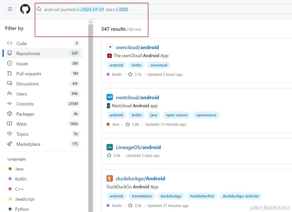Filter by JavaScript language
292x212 pixels.
tap(25, 199)
